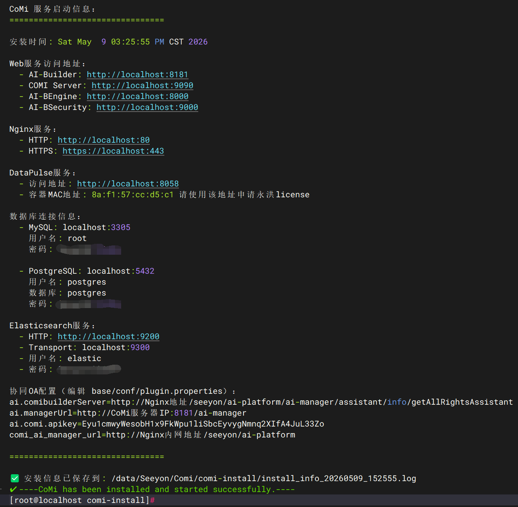Click the "容器MAC地址" label
518x507 pixels.
click(55, 194)
